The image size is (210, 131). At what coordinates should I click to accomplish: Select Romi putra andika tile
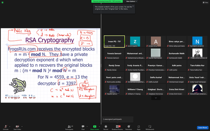[x=115, y=77]
